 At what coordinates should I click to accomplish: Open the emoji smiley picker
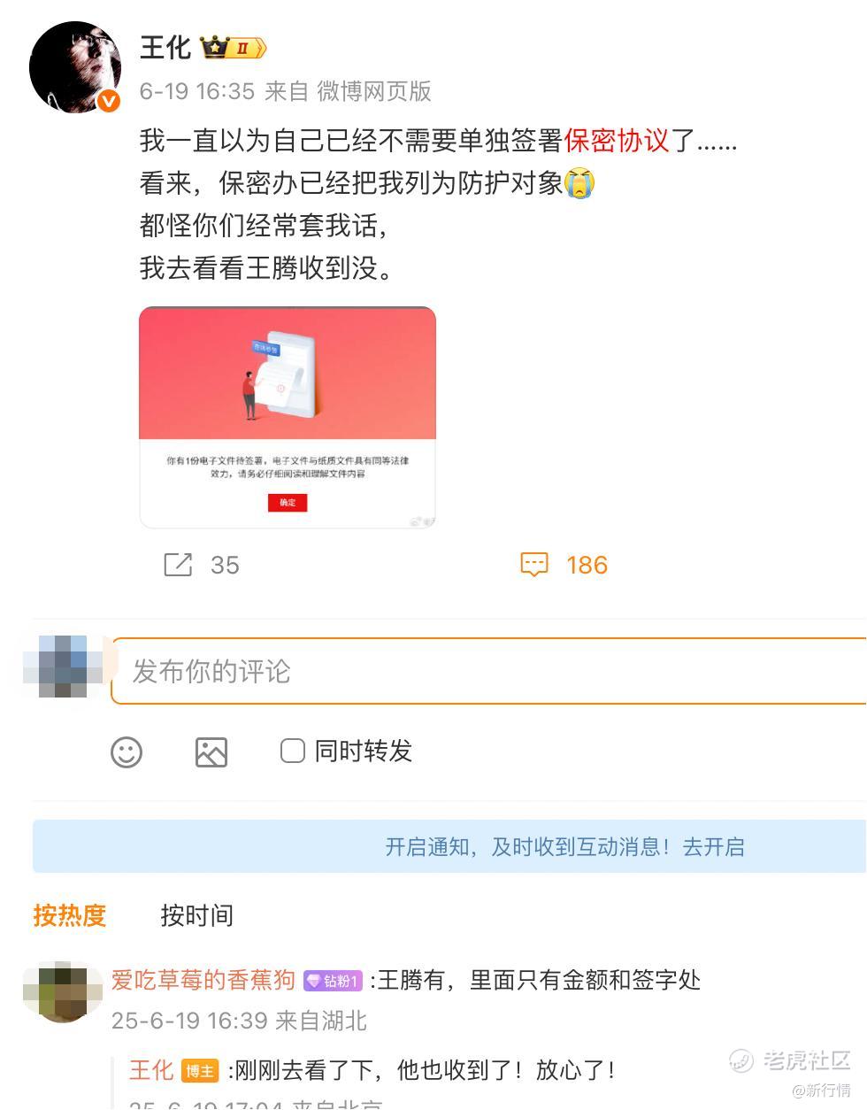coord(127,752)
